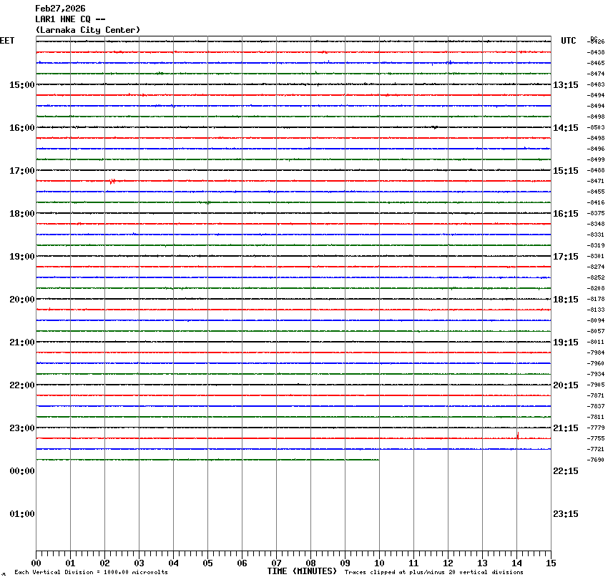Screen dimensions: 608x582
Task: Click the red spike near minute 14
Action: [517, 435]
